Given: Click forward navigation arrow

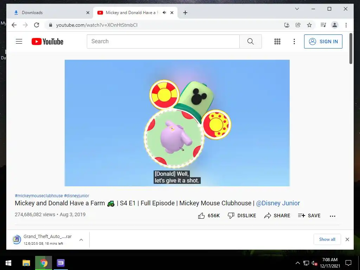Looking at the screenshot, I should 25,25.
